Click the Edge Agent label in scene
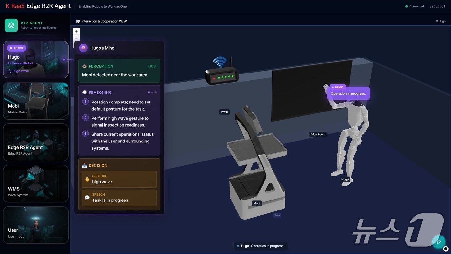The width and height of the screenshot is (451, 254). [x=318, y=134]
